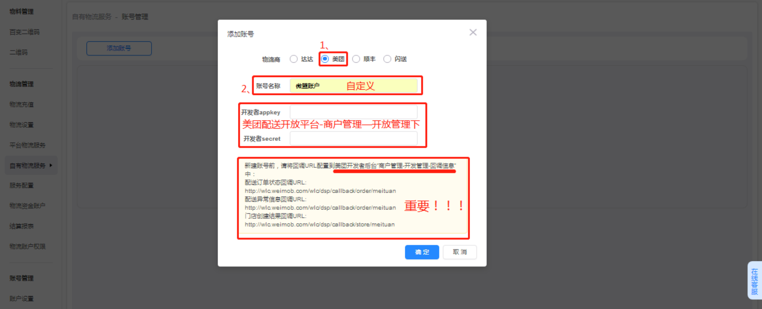Viewport: 762px width, 309px height.
Task: Close the 添加账号 dialog with the X icon
Action: click(x=473, y=32)
